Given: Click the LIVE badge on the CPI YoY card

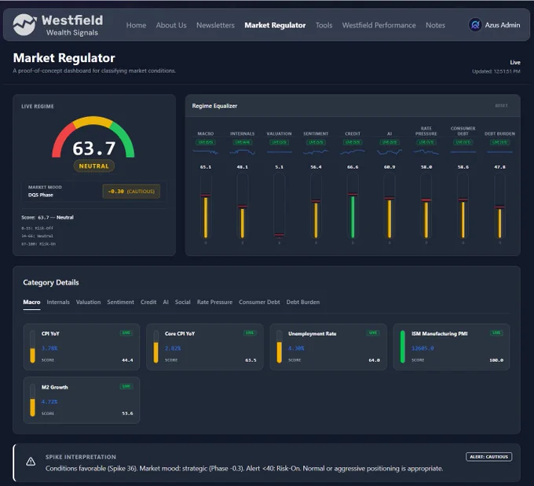Looking at the screenshot, I should click(126, 333).
